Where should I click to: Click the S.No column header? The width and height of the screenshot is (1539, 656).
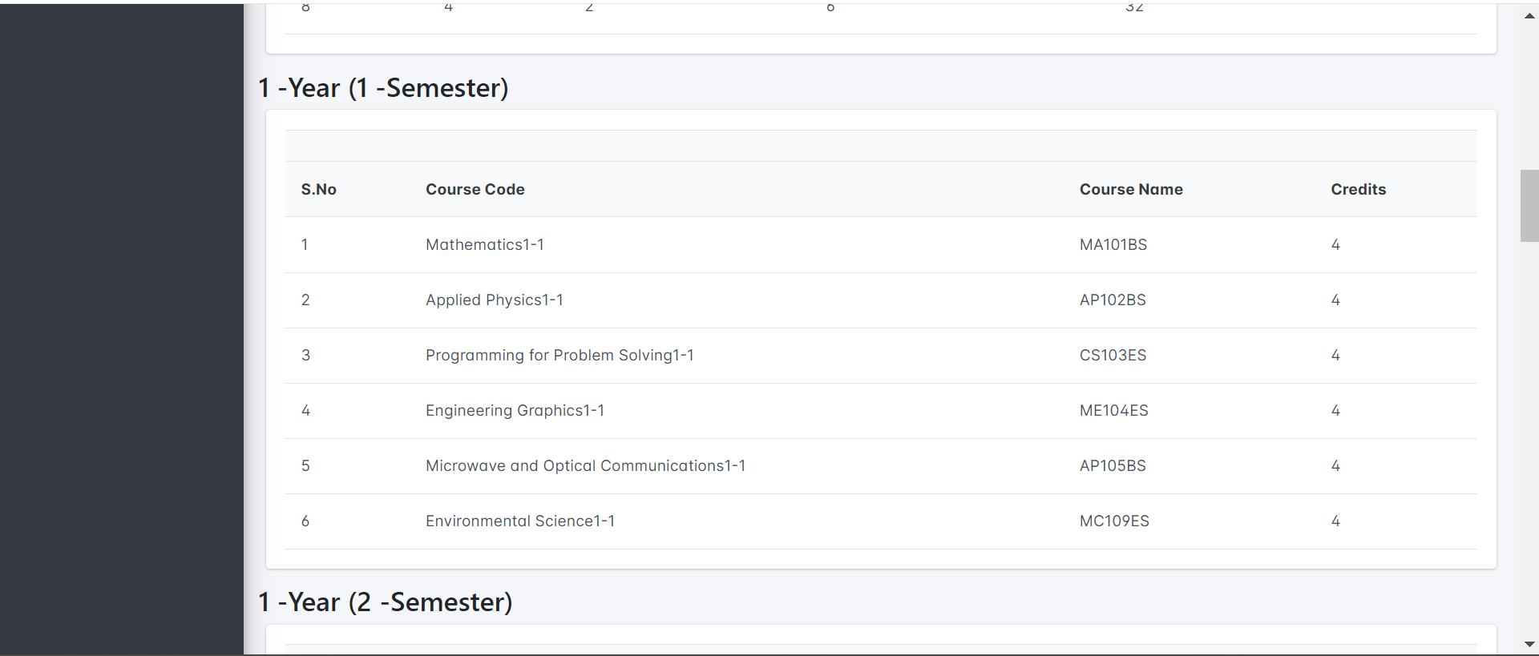[319, 190]
